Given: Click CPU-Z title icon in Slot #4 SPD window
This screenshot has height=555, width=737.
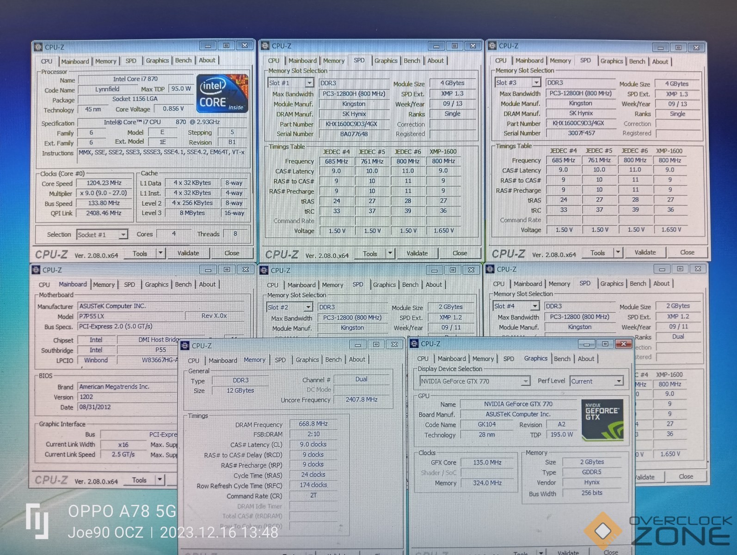Looking at the screenshot, I should pos(490,269).
